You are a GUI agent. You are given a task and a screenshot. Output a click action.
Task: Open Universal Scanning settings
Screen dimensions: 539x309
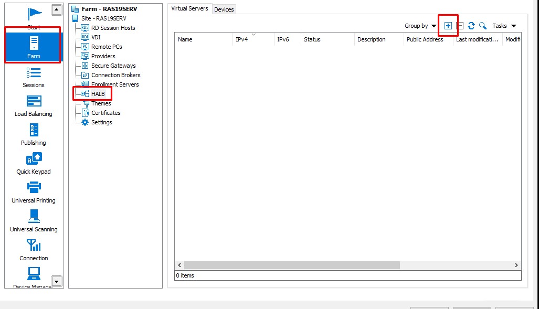(x=34, y=221)
